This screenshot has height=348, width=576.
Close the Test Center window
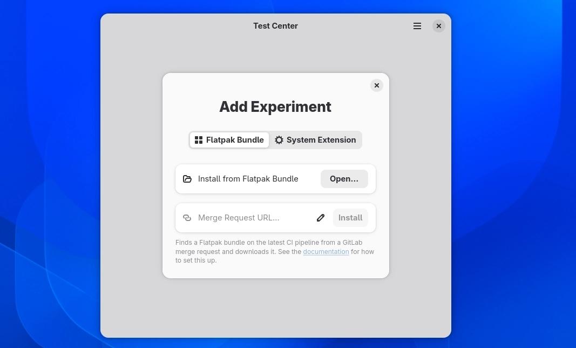pos(438,26)
